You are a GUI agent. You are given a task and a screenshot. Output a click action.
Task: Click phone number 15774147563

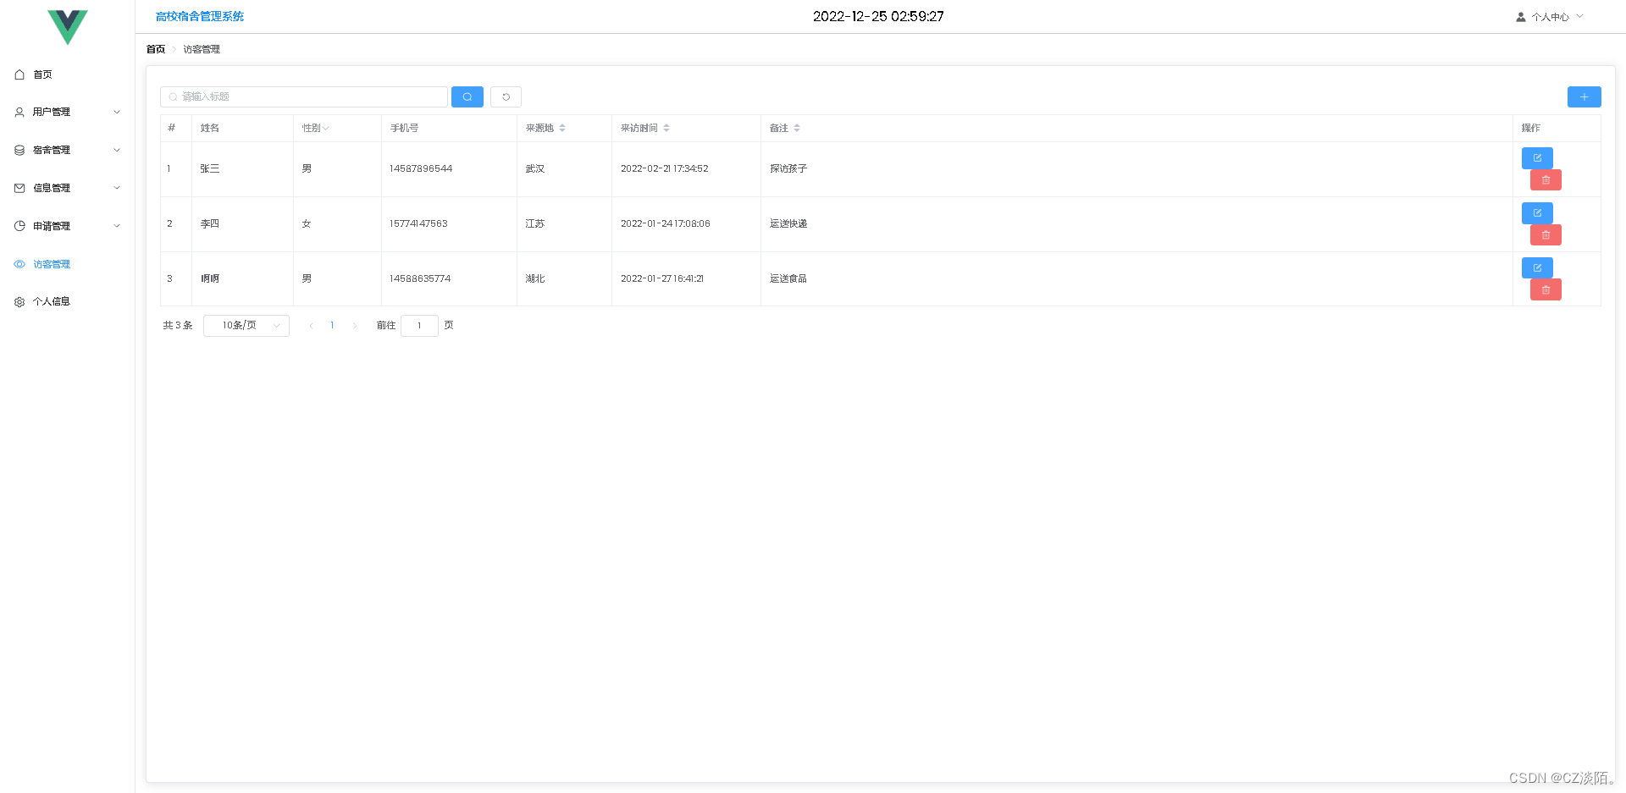tap(418, 223)
